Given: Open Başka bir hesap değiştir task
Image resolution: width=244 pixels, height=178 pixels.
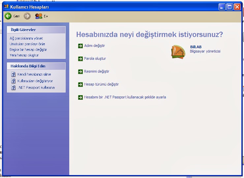Looking at the screenshot, I should 28,50.
